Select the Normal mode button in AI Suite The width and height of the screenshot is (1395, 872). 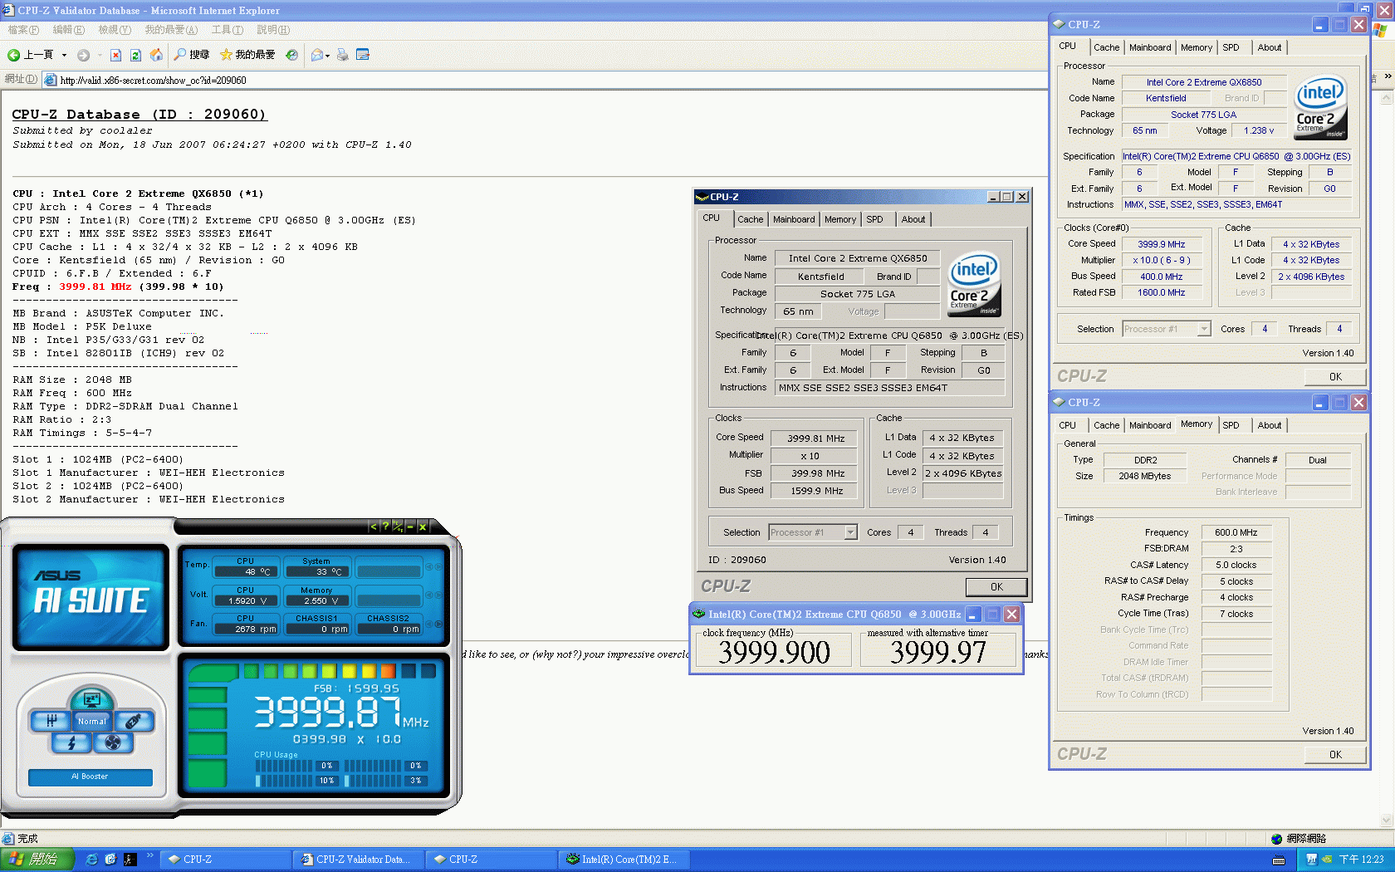pyautogui.click(x=92, y=721)
